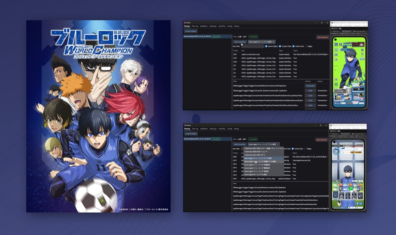Click Launch Game in lower PolyQA window
This screenshot has height=235, width=396.
[x=191, y=134]
